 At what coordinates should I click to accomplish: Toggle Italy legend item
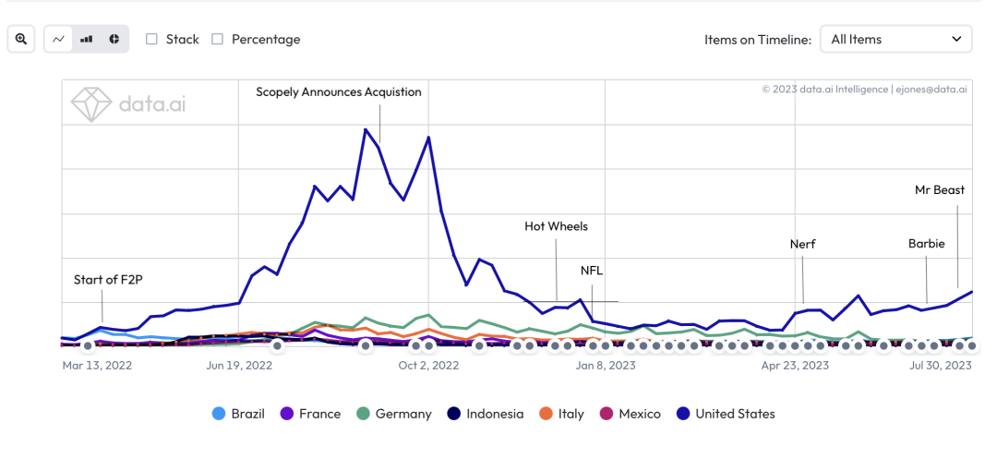[x=561, y=414]
